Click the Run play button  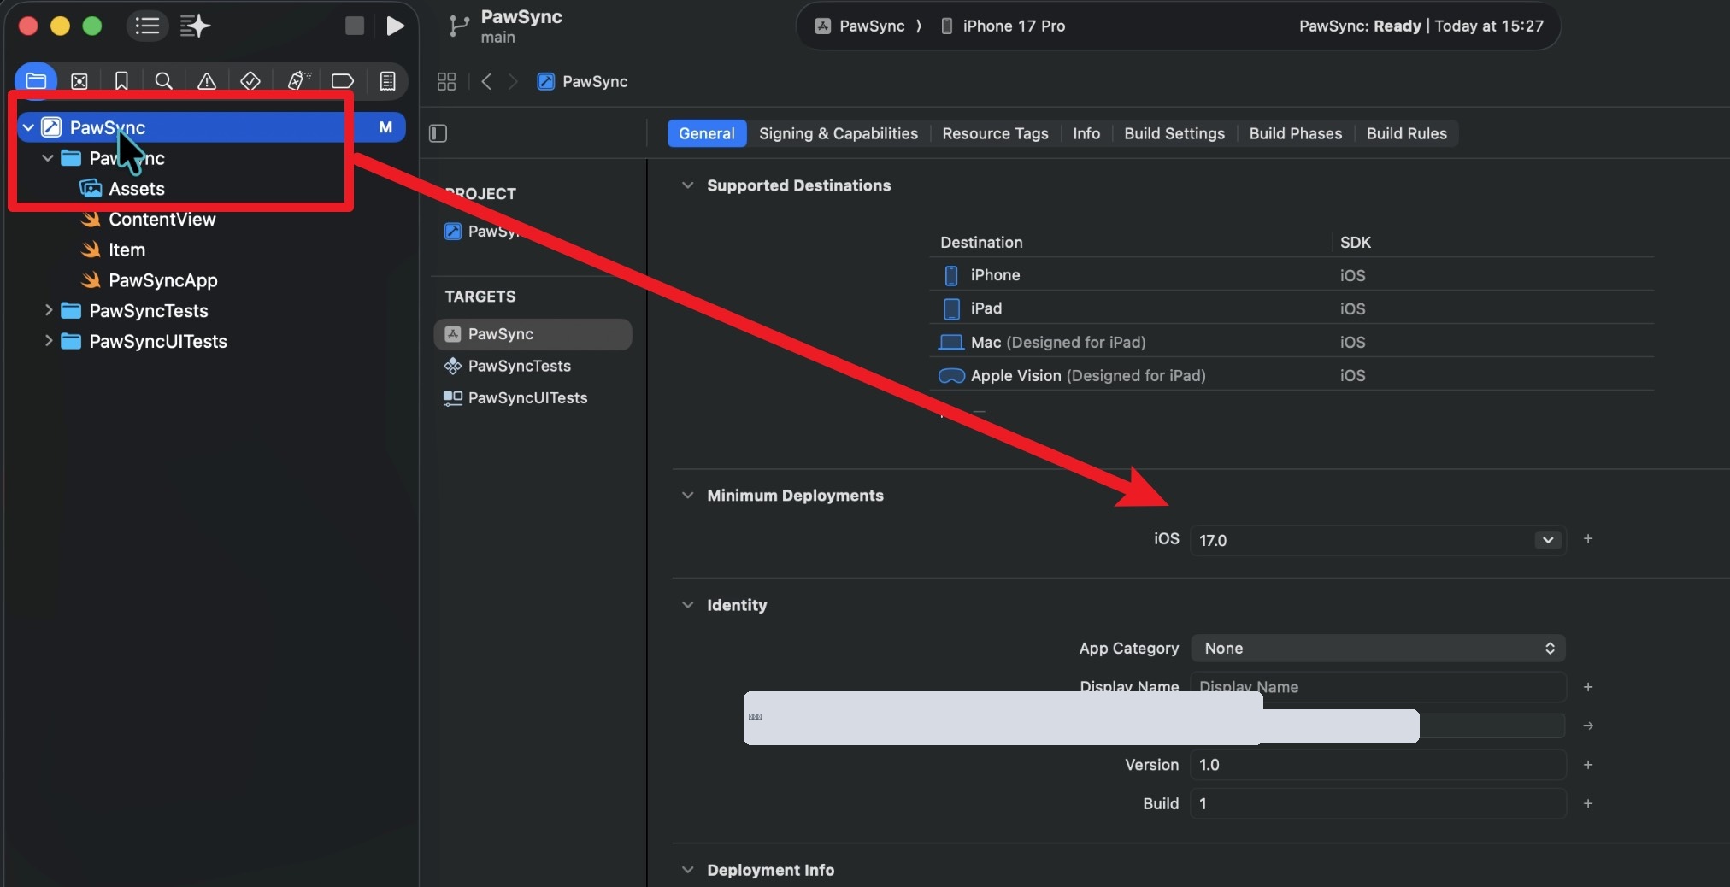point(394,26)
